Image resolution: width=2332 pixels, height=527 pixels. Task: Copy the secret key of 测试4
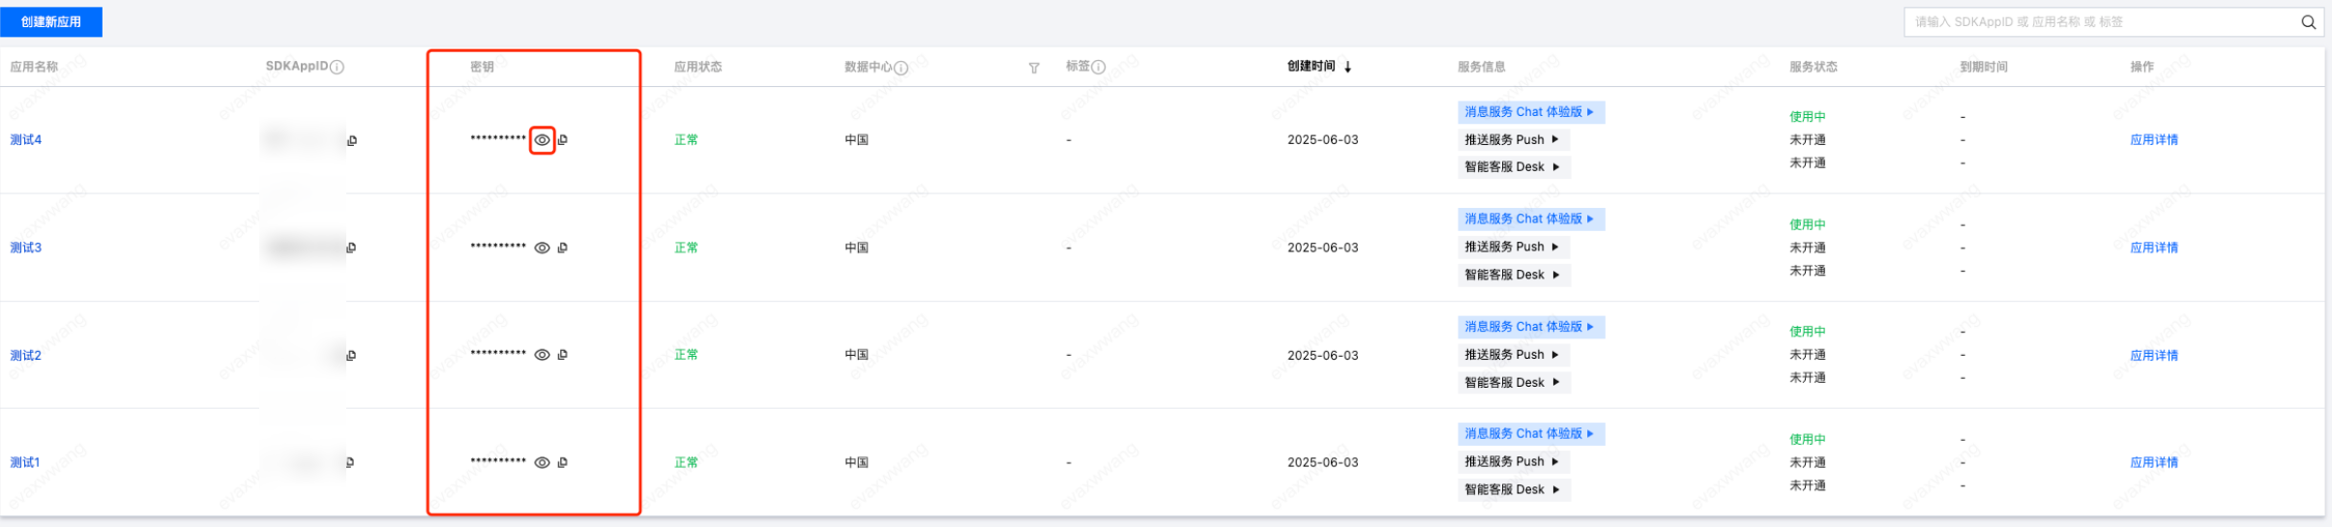pos(563,140)
